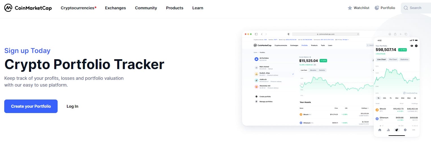The image size is (431, 148).
Task: Click the coinmarketcap.com address bar in the mockup
Action: (x=326, y=34)
